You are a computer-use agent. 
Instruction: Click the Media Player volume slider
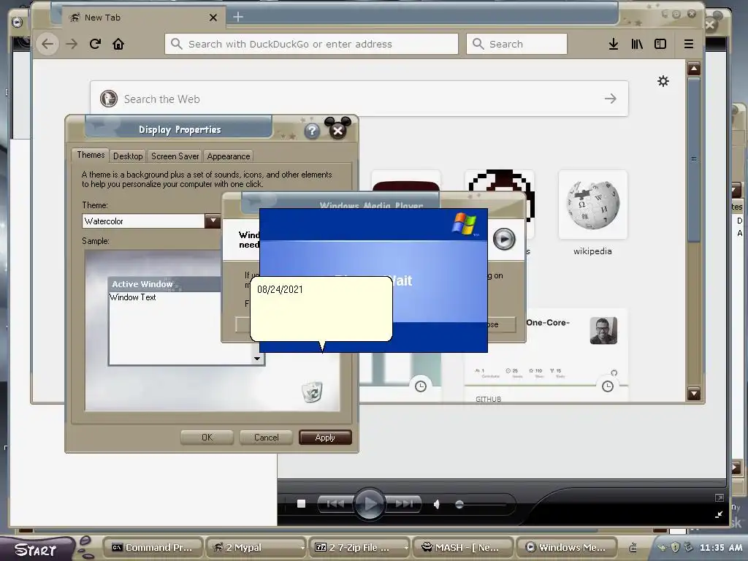click(x=482, y=504)
